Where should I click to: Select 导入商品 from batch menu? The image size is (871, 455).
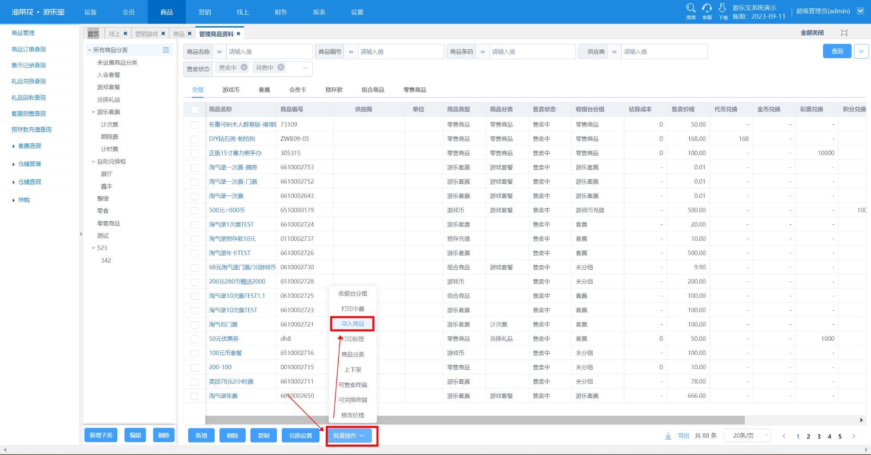click(352, 323)
